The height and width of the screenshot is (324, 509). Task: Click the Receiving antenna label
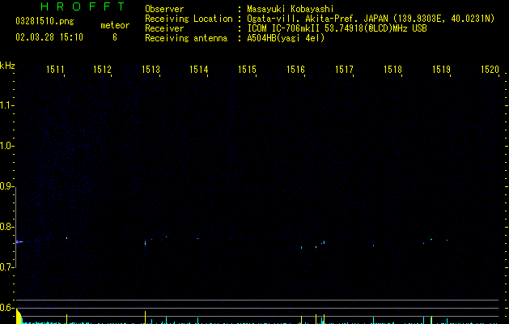click(186, 38)
